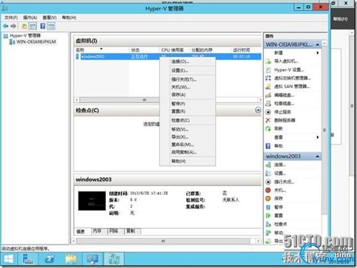This screenshot has height=268, width=357.
Task: Open Hyper-V 设置 from the actions pane
Action: [x=289, y=70]
